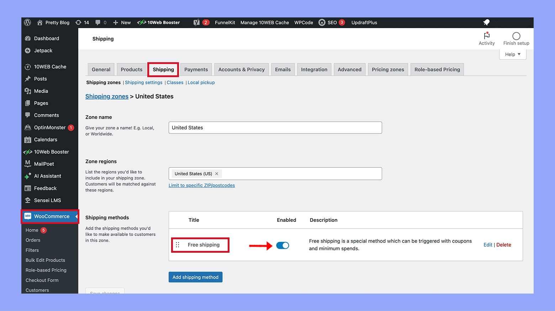Open AI Assistant via its sparkle icon
Image resolution: width=555 pixels, height=311 pixels.
click(x=28, y=176)
